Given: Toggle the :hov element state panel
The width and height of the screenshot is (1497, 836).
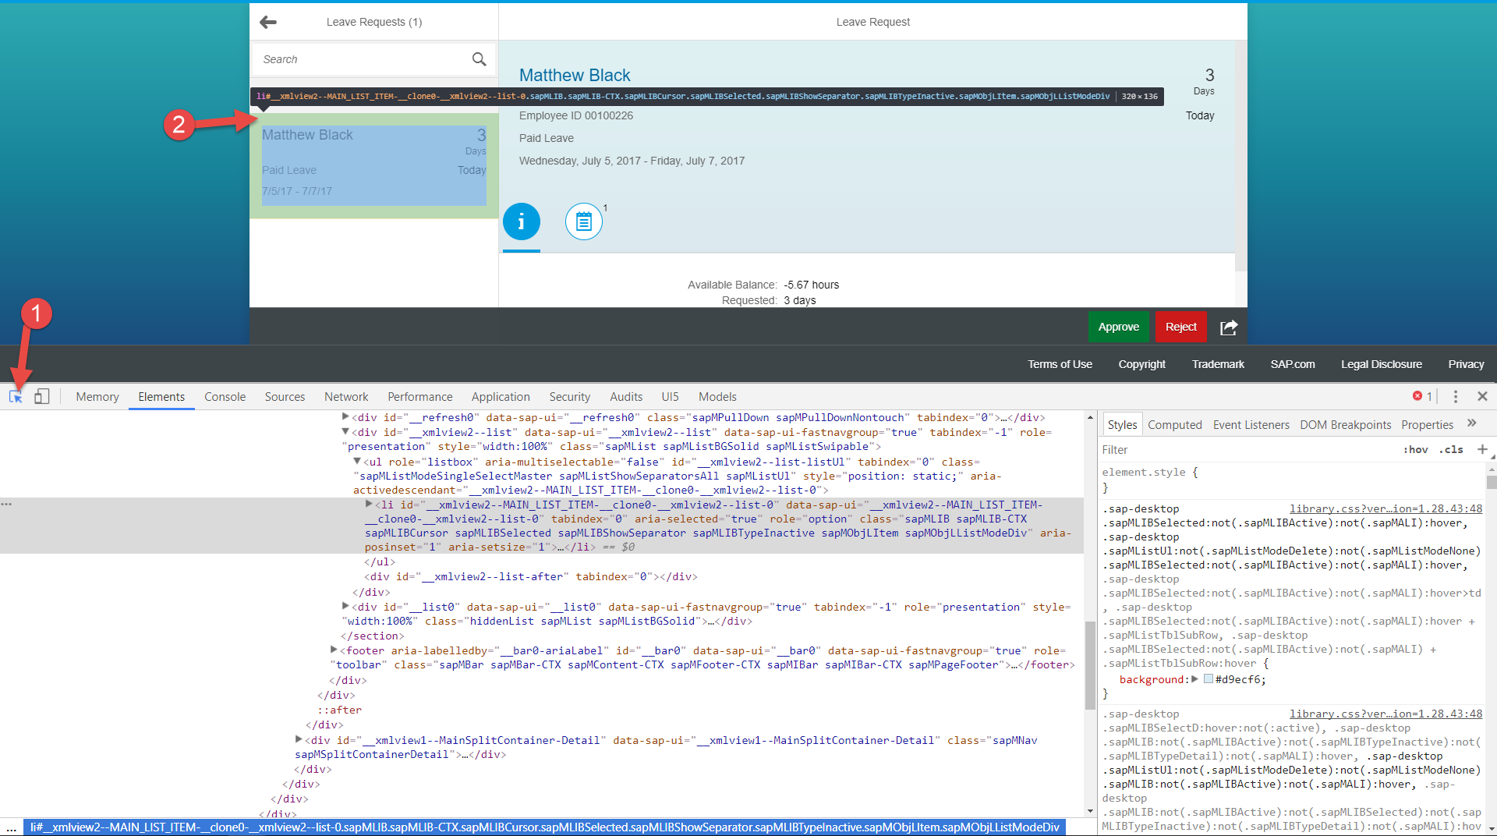Looking at the screenshot, I should point(1415,449).
